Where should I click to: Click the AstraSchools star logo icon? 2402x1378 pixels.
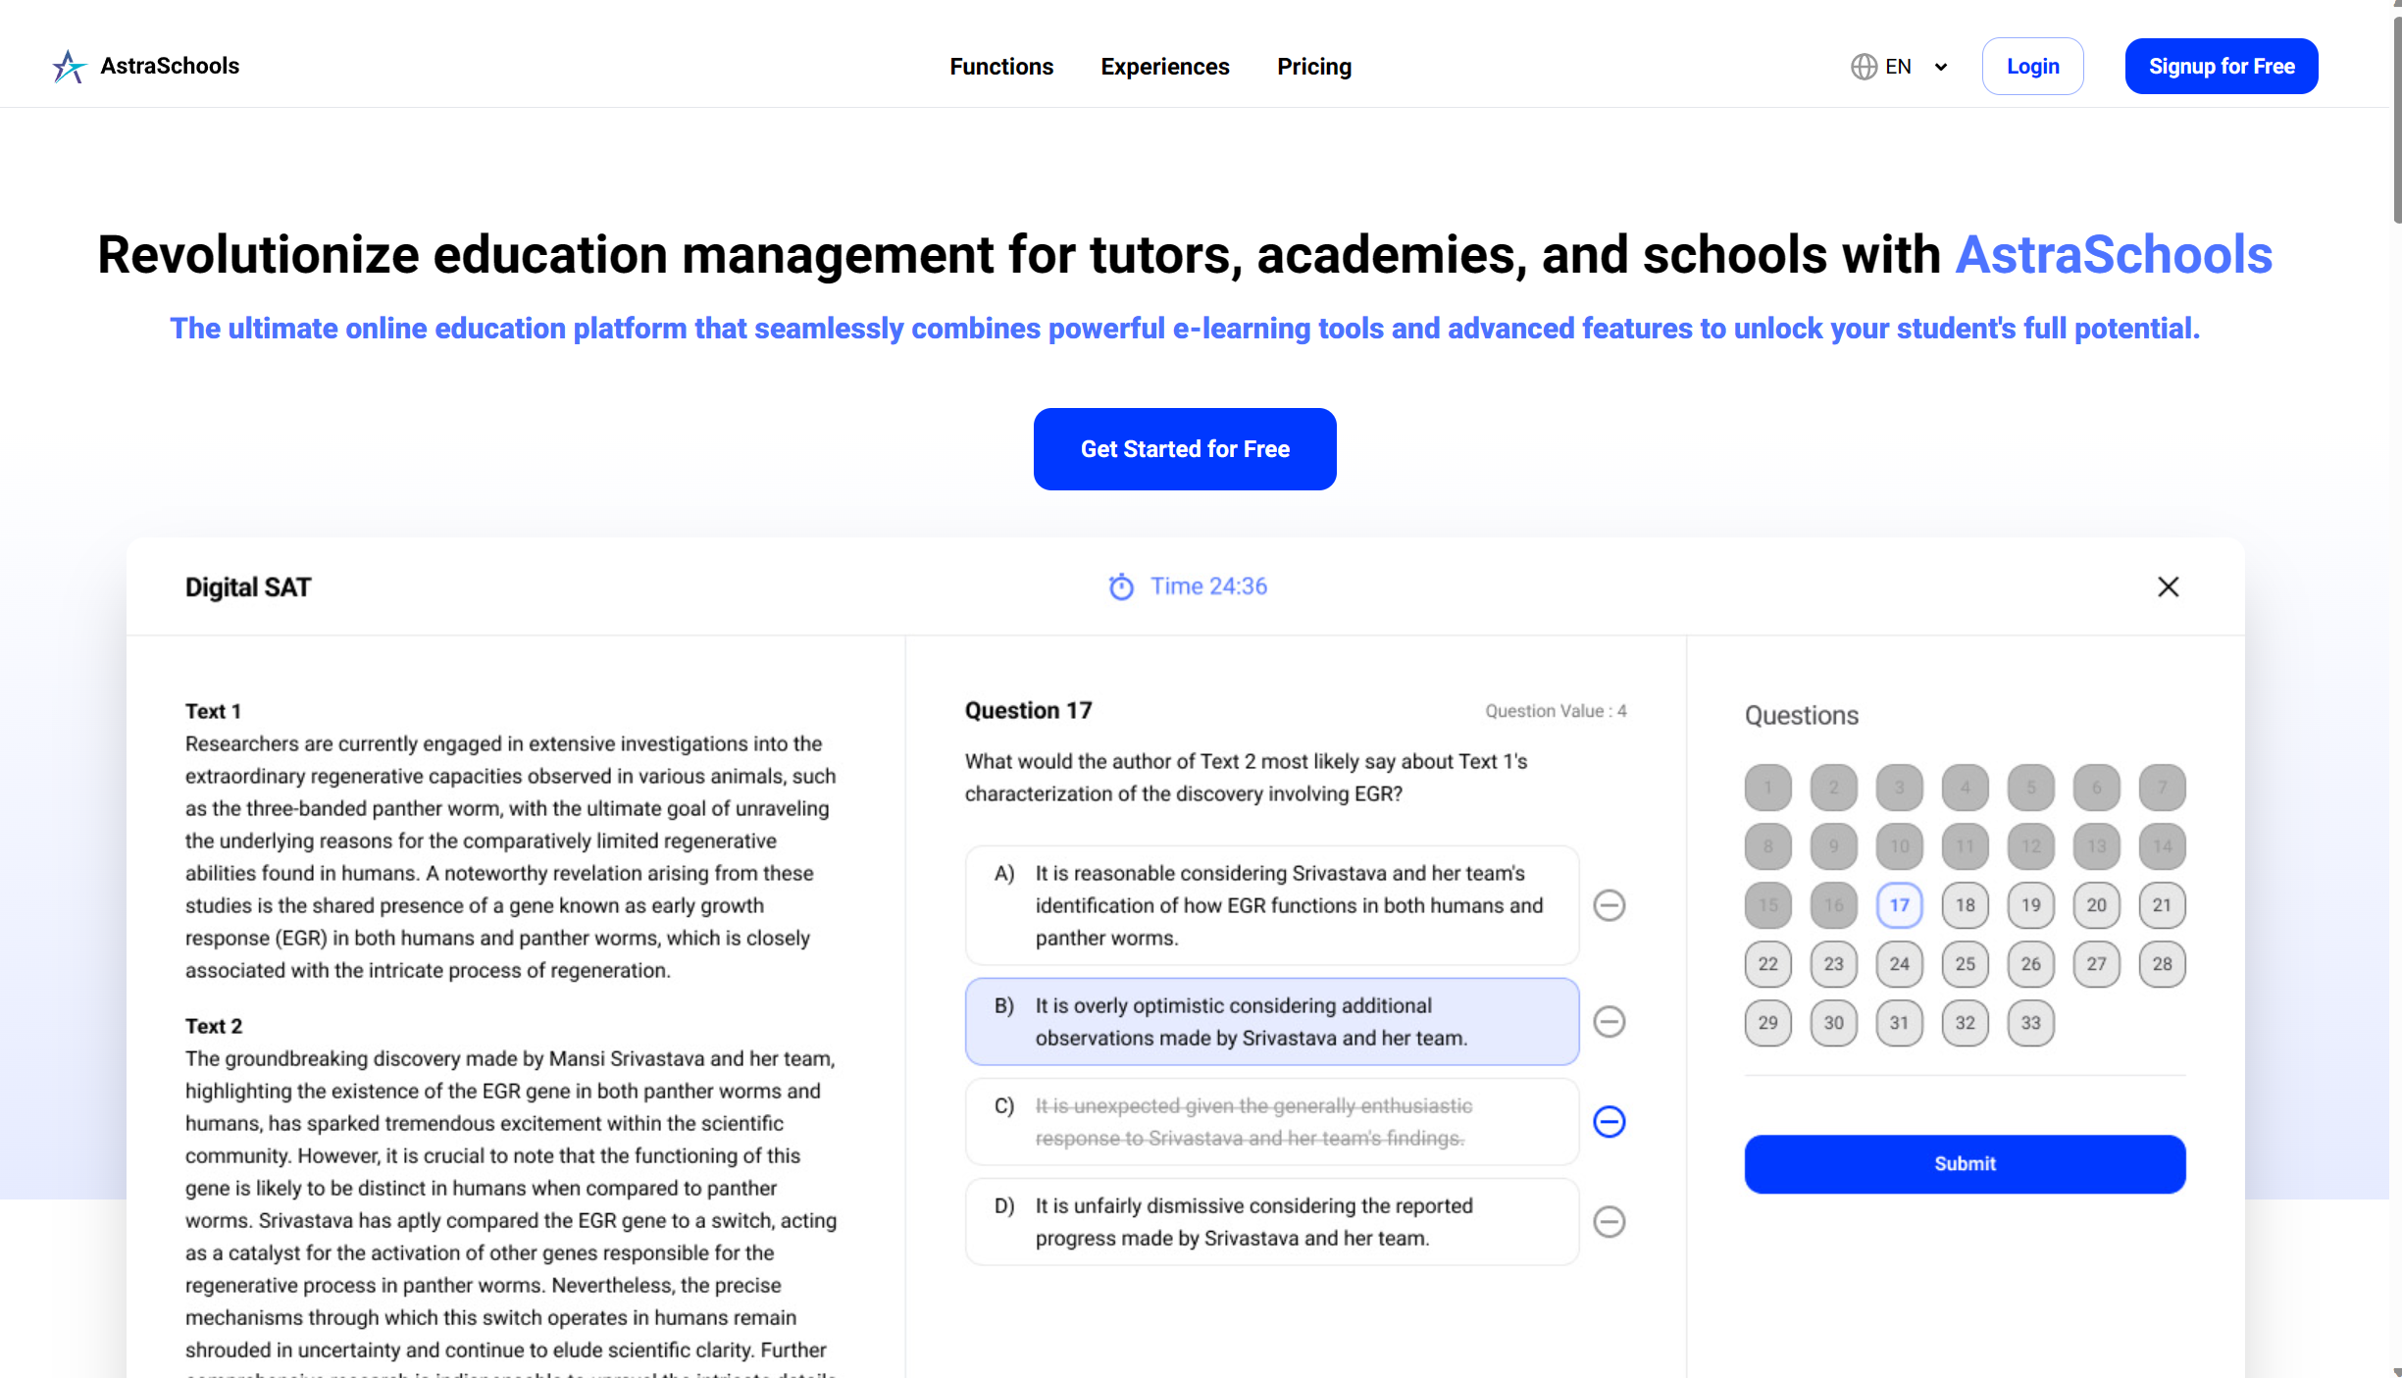click(69, 67)
